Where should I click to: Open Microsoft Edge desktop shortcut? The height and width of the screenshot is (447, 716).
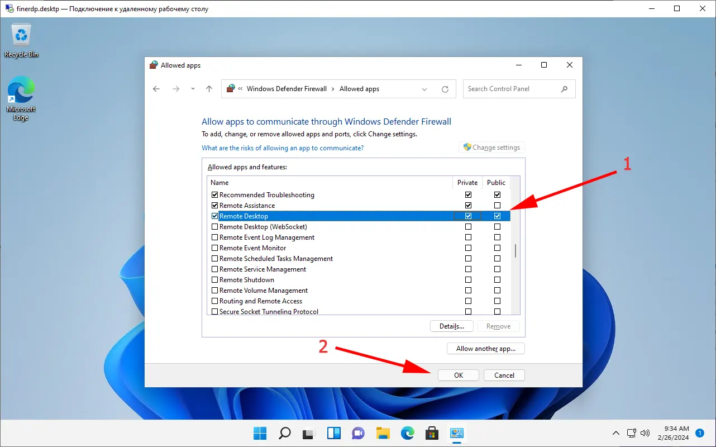21,98
